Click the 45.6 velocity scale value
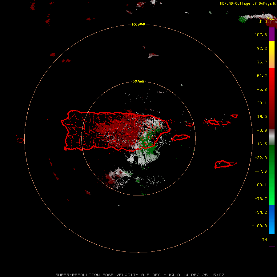The width and height of the screenshot is (277, 277). coord(262,89)
